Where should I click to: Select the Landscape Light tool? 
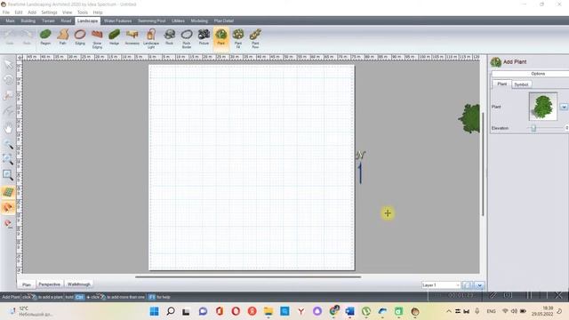(151, 38)
